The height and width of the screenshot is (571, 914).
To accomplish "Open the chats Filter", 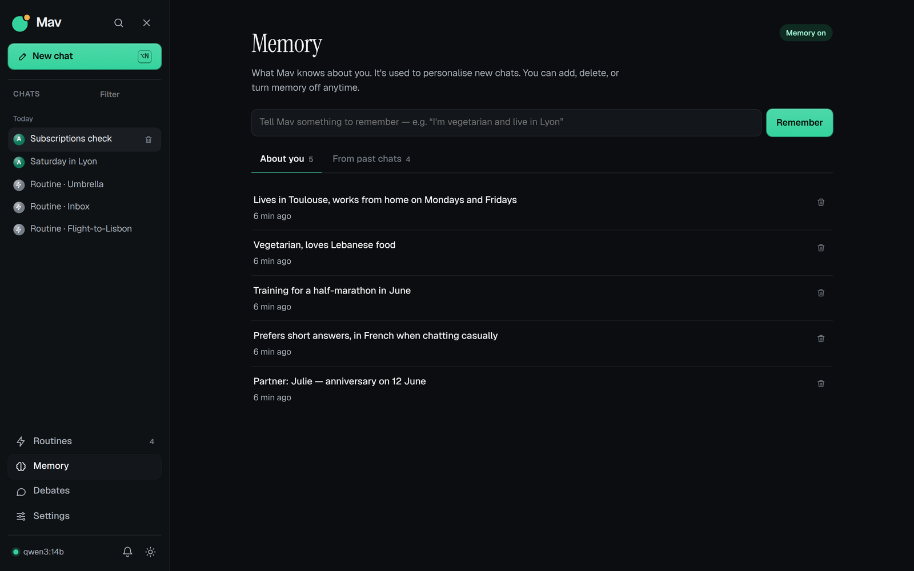I will click(x=110, y=94).
